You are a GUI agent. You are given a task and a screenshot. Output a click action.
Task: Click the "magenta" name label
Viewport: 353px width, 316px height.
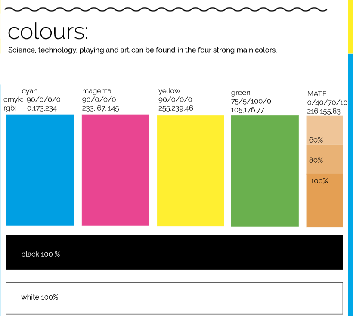96,91
